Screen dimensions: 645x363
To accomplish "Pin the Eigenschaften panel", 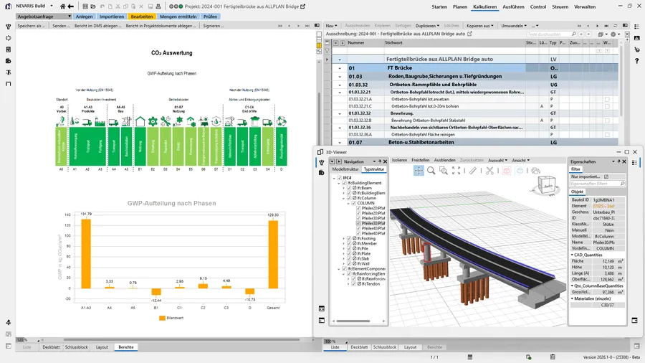I will pos(618,161).
